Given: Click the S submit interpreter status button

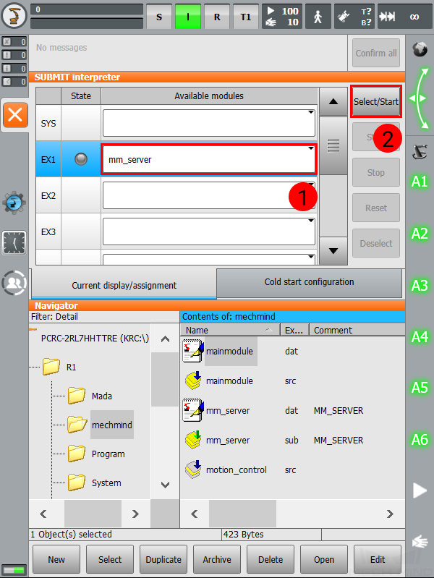Looking at the screenshot, I should tap(159, 17).
